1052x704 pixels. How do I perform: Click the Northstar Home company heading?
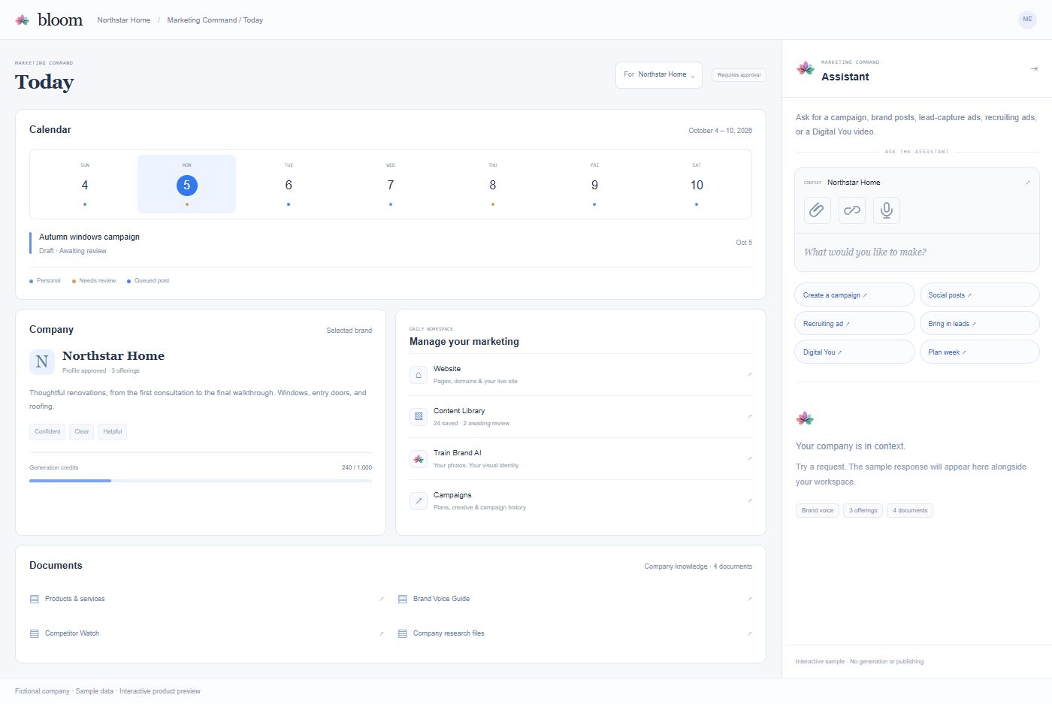click(x=113, y=356)
